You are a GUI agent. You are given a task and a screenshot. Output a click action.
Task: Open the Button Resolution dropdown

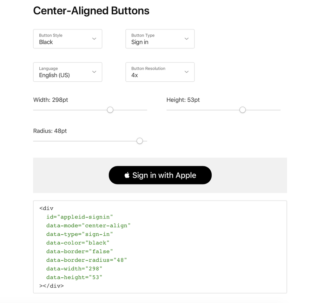[160, 72]
